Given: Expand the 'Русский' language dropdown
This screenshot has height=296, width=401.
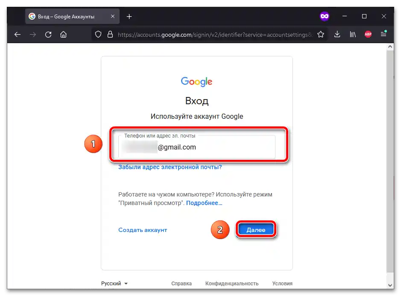Looking at the screenshot, I should click(x=114, y=284).
